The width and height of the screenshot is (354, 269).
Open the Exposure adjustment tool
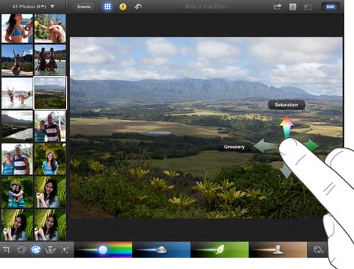(x=21, y=249)
